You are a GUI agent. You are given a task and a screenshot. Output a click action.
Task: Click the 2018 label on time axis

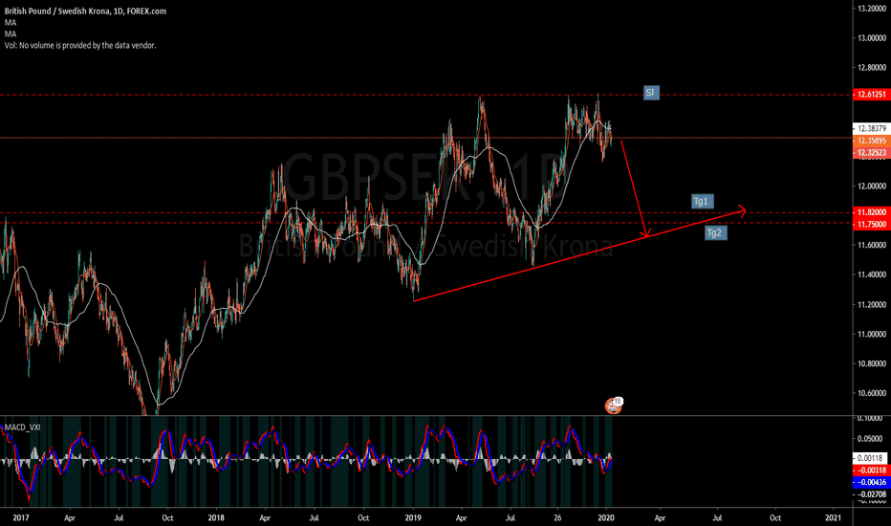pos(216,518)
